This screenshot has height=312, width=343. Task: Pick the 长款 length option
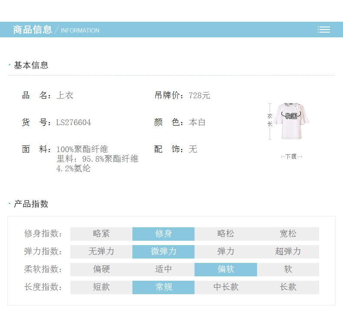click(x=288, y=287)
